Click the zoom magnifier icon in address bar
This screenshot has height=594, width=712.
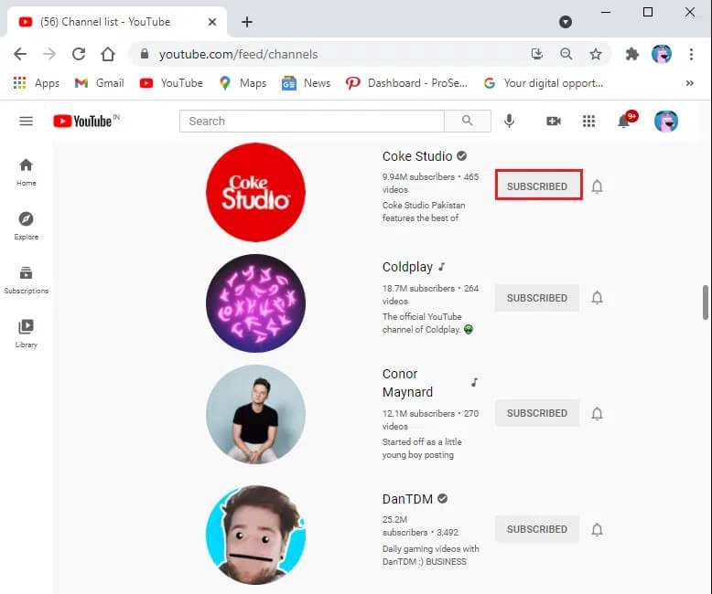[566, 55]
